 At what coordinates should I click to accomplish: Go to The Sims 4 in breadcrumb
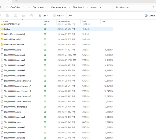(79, 7)
